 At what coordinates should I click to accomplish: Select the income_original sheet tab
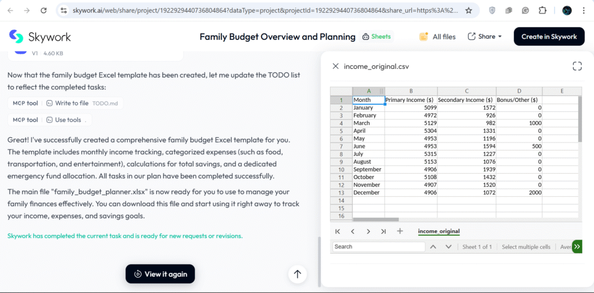point(439,232)
